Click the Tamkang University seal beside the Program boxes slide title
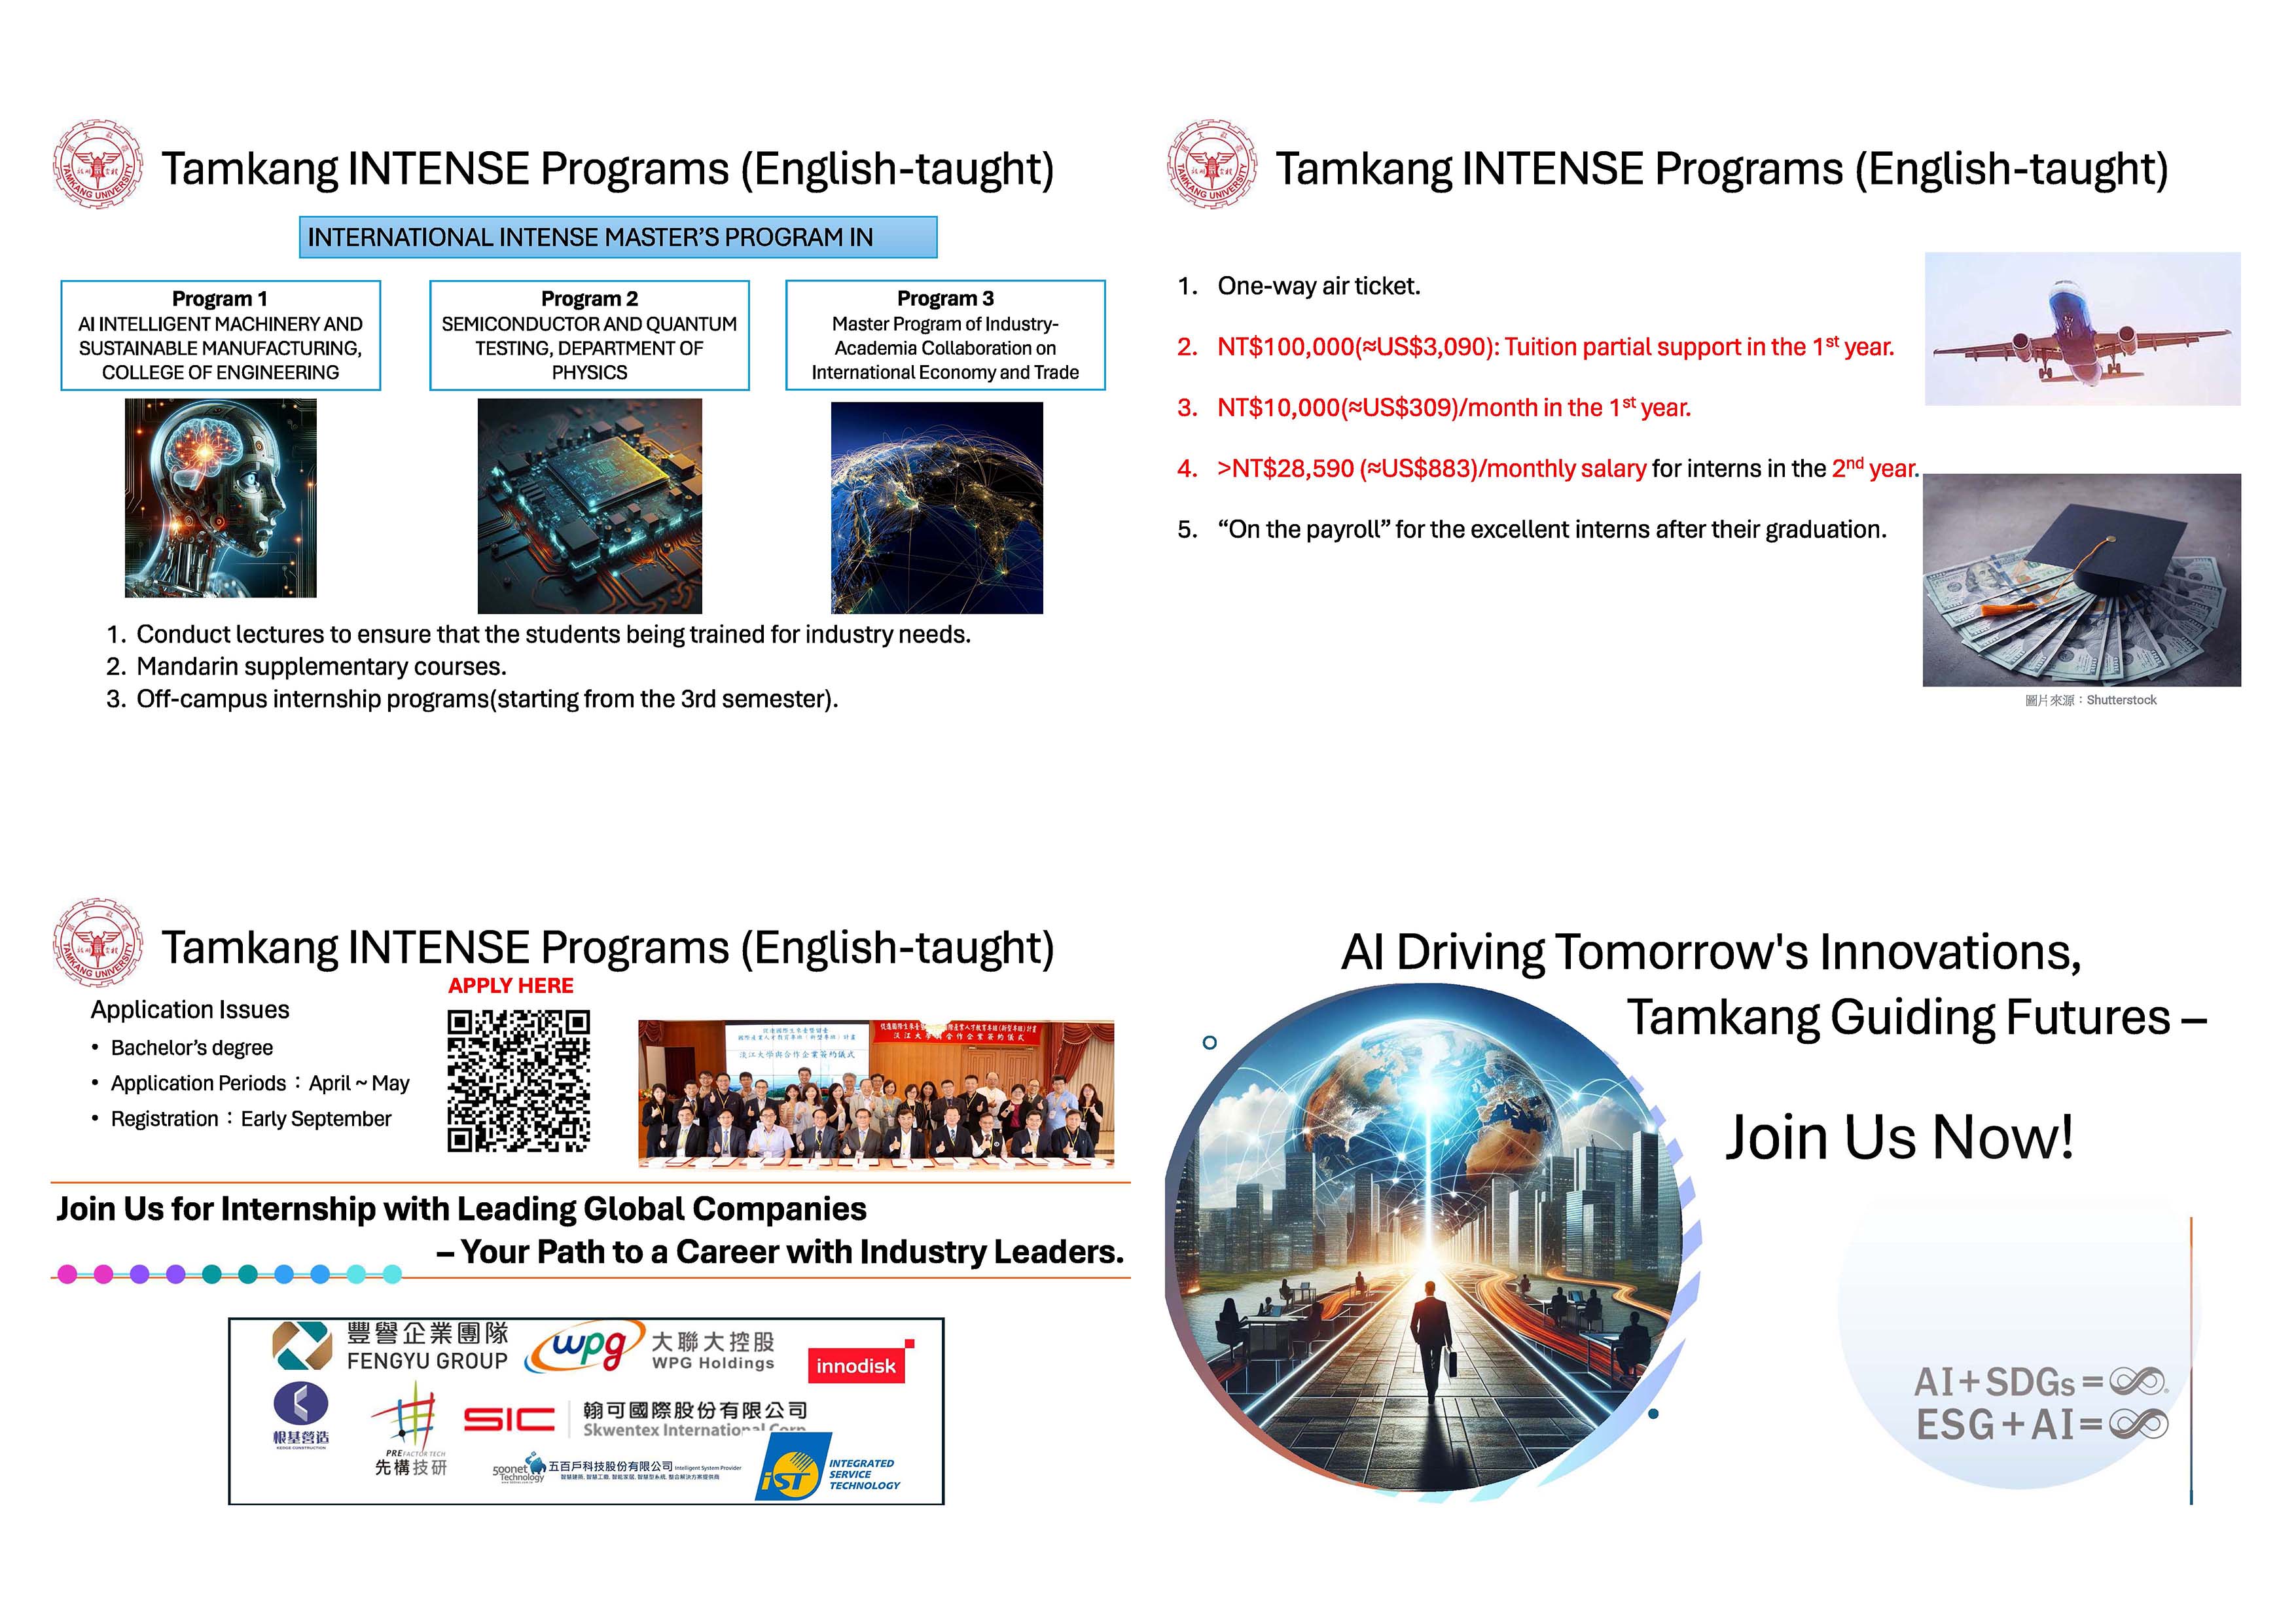The width and height of the screenshot is (2296, 1623). point(98,165)
